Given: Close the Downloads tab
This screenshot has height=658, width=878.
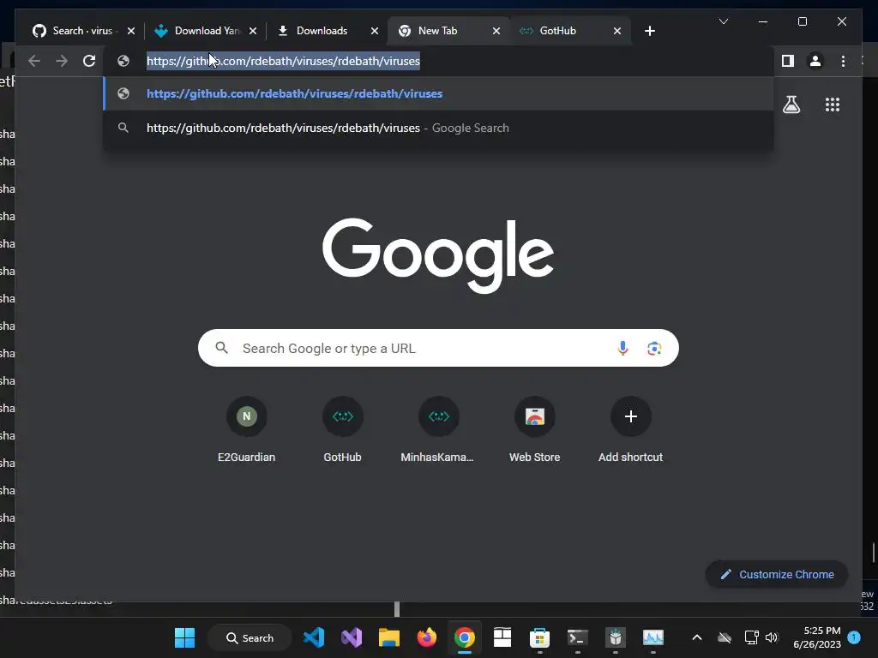Looking at the screenshot, I should pos(375,31).
